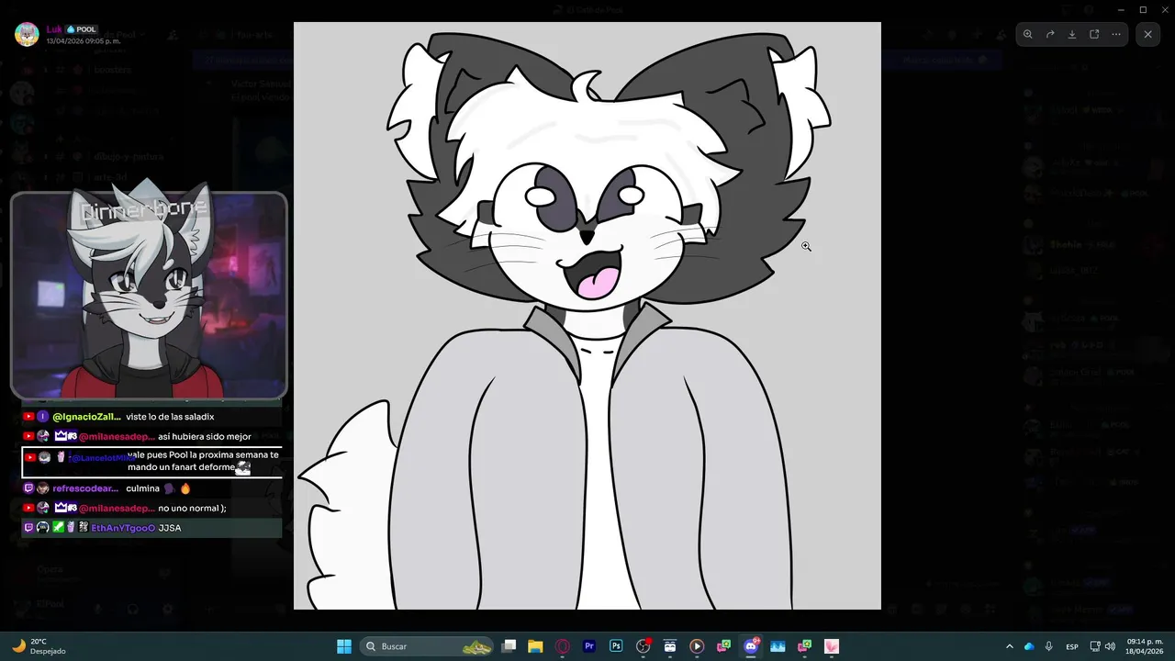Click the Dinnerbone avatar overlay
Screen dimensions: 1175x661
click(x=149, y=296)
